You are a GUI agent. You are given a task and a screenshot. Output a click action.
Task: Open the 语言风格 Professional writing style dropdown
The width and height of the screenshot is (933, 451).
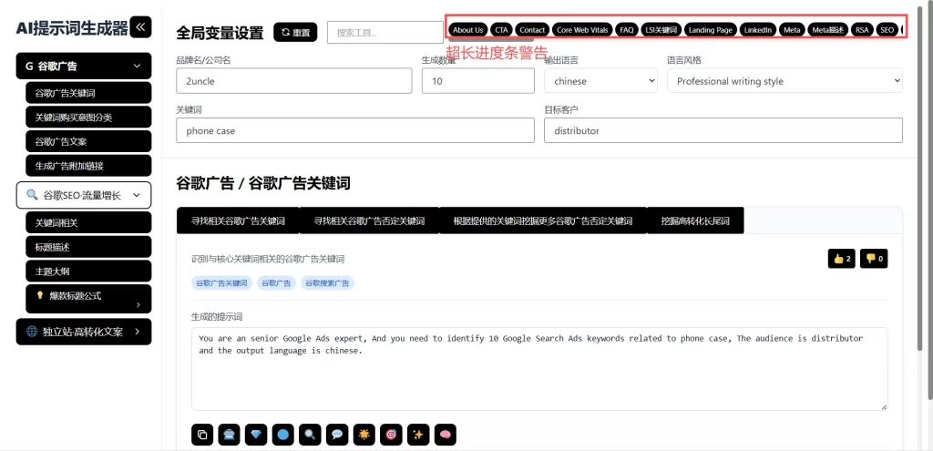click(x=784, y=81)
